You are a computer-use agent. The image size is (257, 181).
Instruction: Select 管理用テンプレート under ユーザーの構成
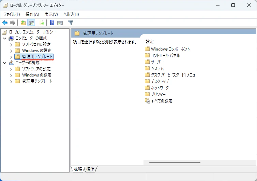pyautogui.click(x=37, y=81)
